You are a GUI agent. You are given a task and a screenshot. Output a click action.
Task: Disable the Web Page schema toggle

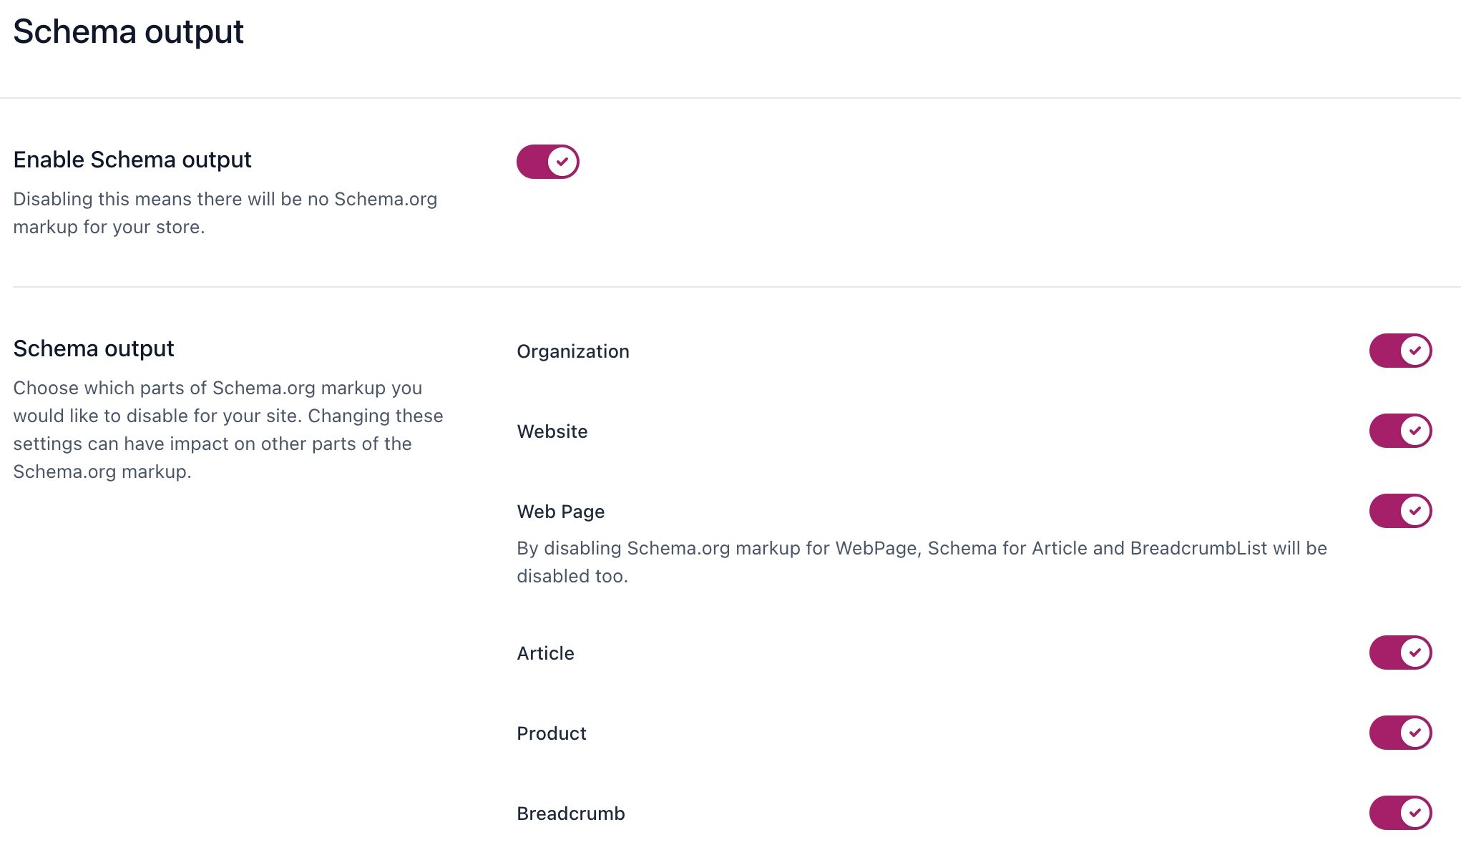click(1400, 511)
